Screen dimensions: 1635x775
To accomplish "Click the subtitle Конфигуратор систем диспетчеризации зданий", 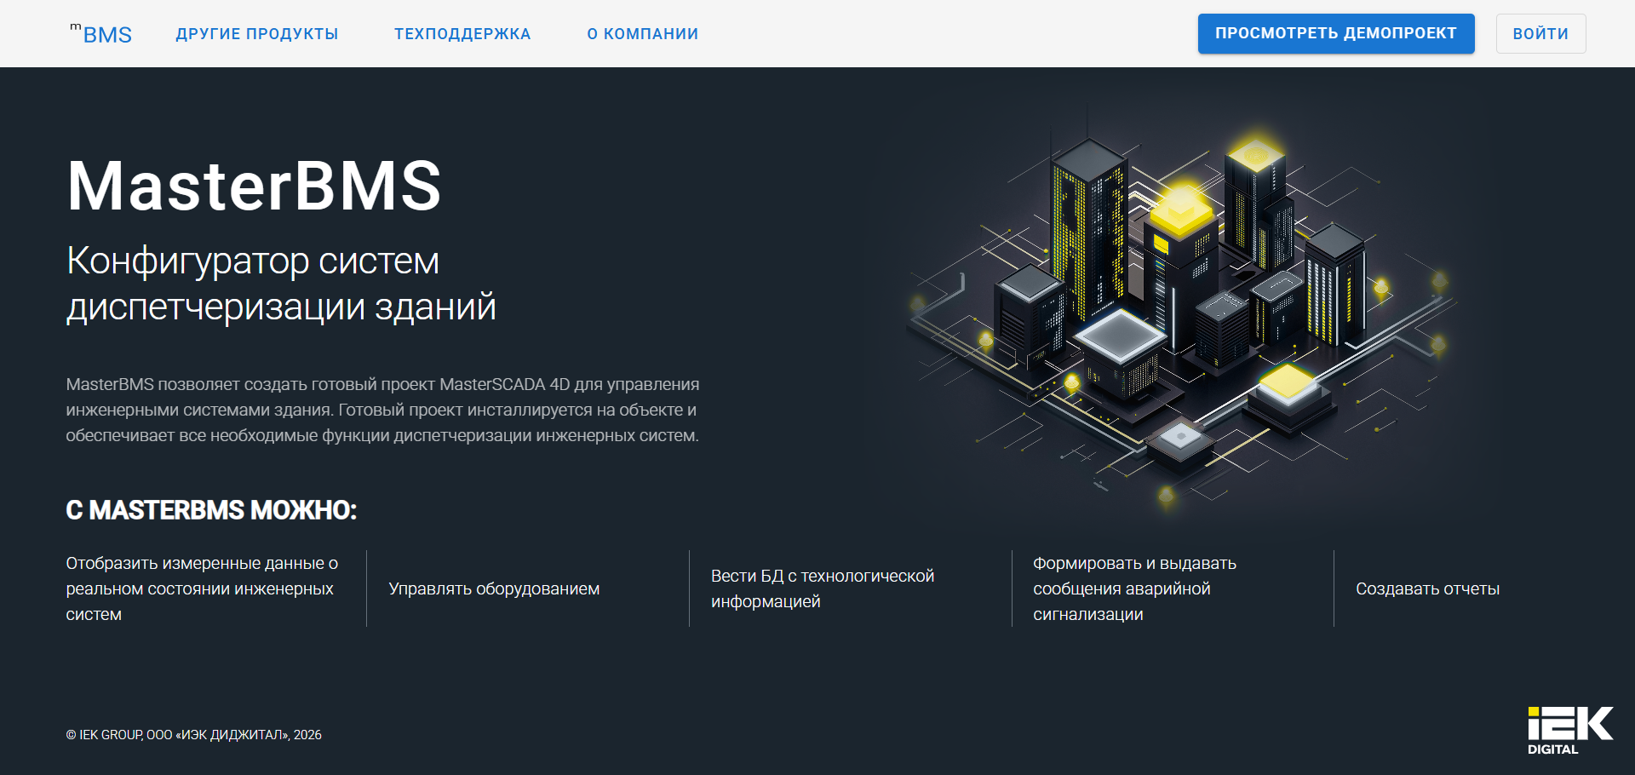I will click(281, 284).
